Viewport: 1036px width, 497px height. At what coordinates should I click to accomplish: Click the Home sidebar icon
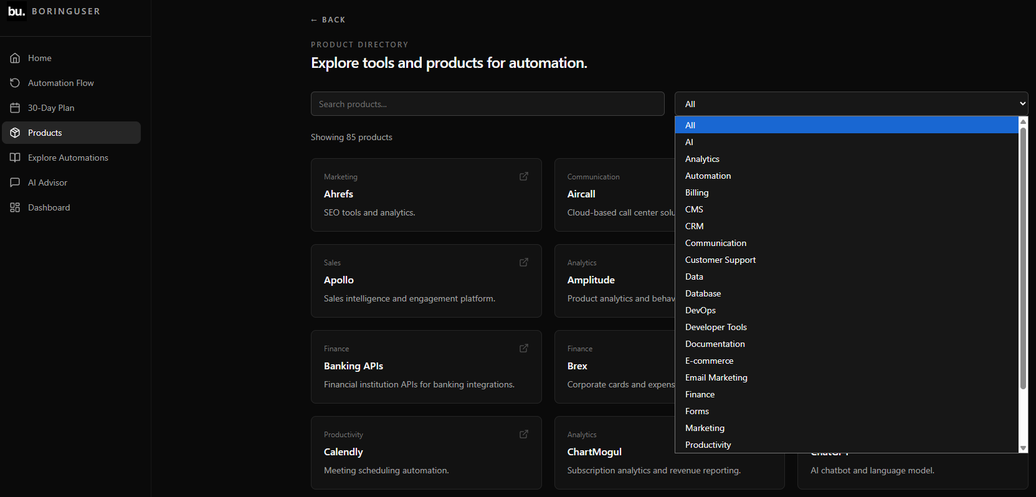pyautogui.click(x=15, y=58)
